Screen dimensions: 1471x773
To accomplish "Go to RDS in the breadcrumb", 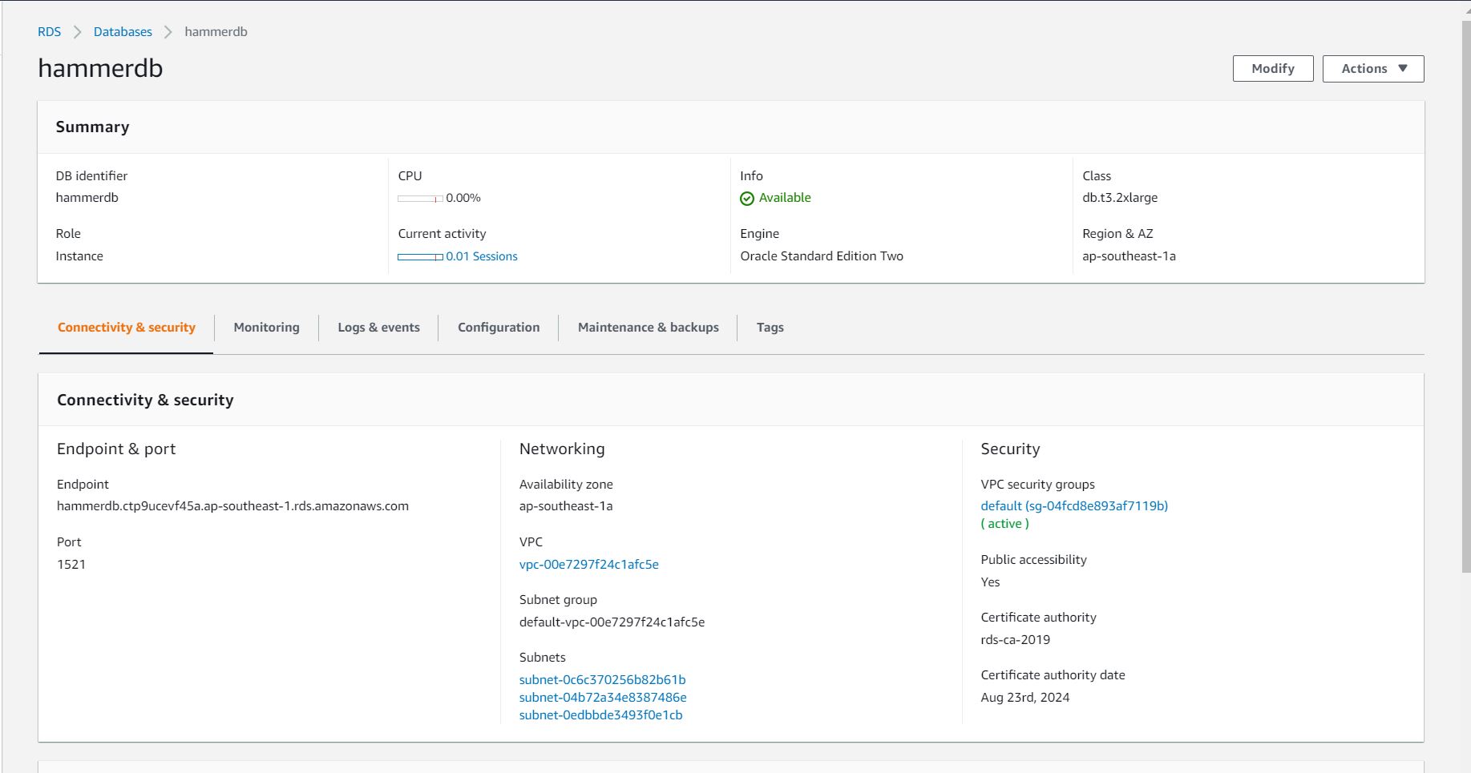I will coord(49,32).
